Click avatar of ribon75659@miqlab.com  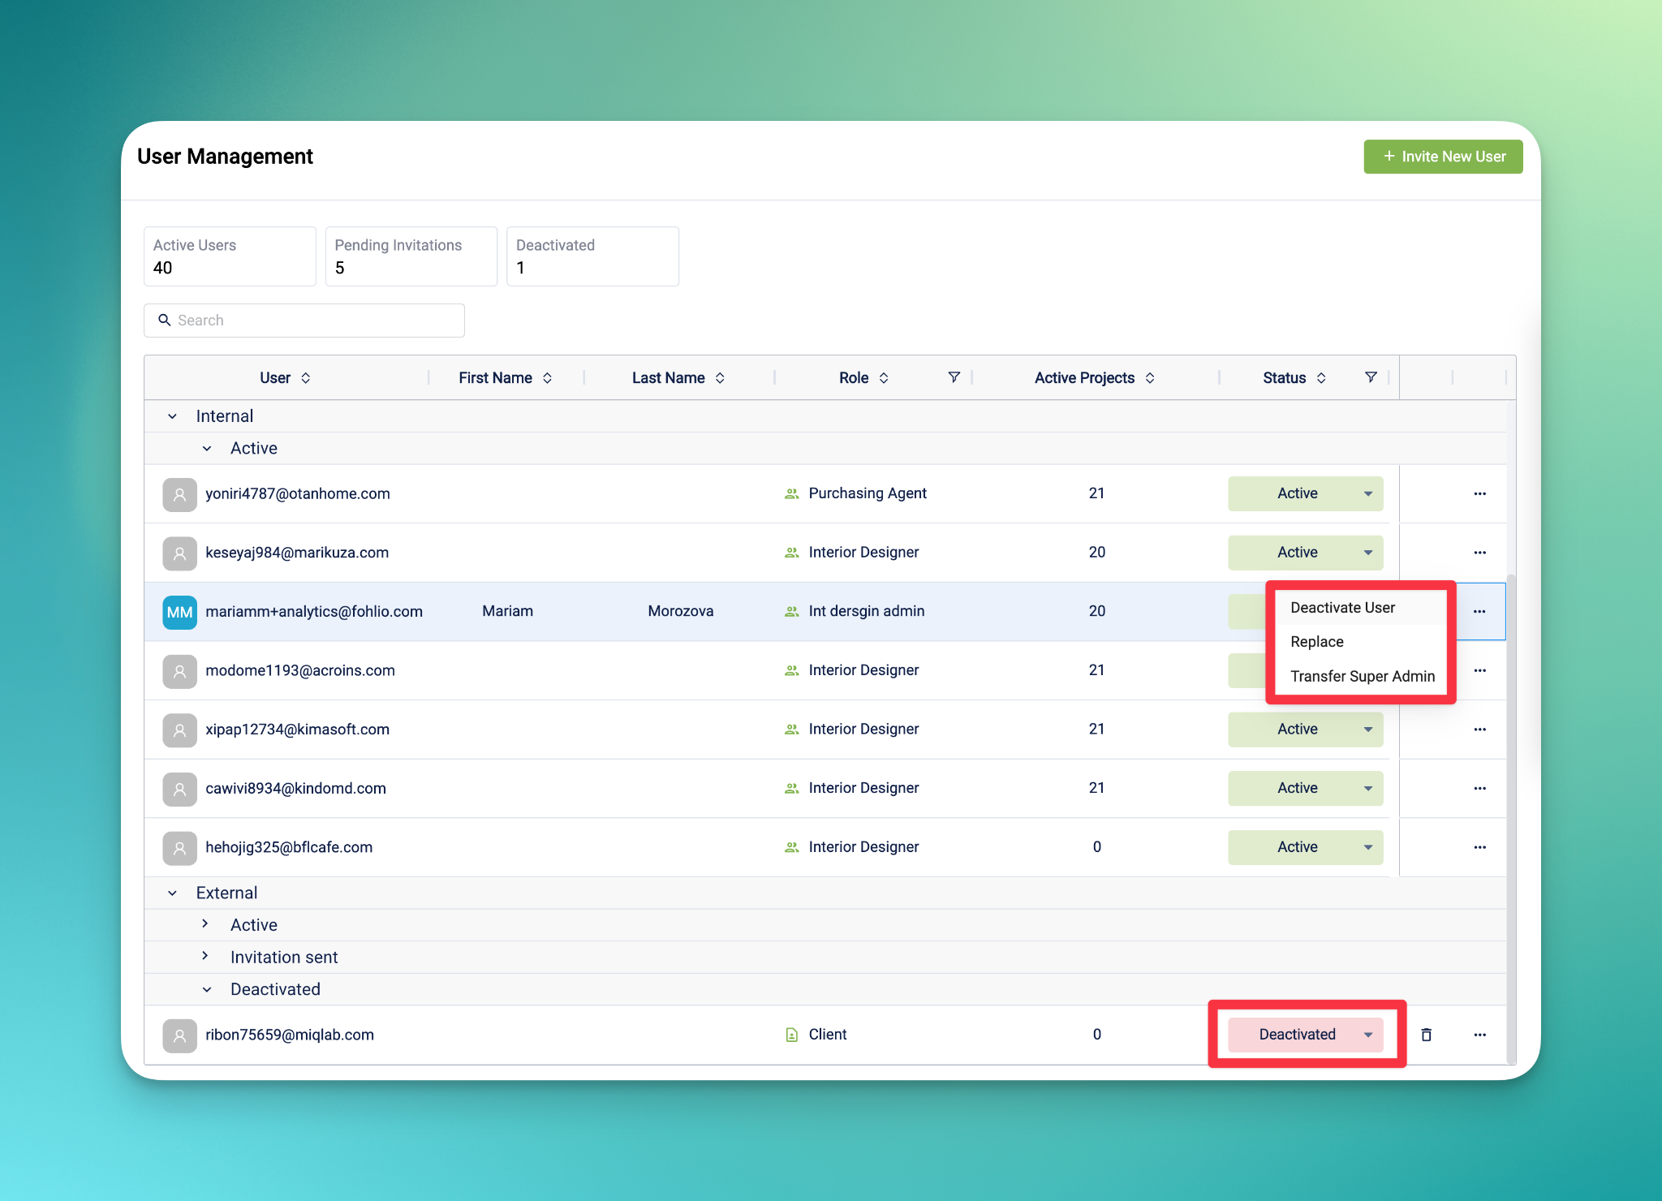[x=179, y=1035]
